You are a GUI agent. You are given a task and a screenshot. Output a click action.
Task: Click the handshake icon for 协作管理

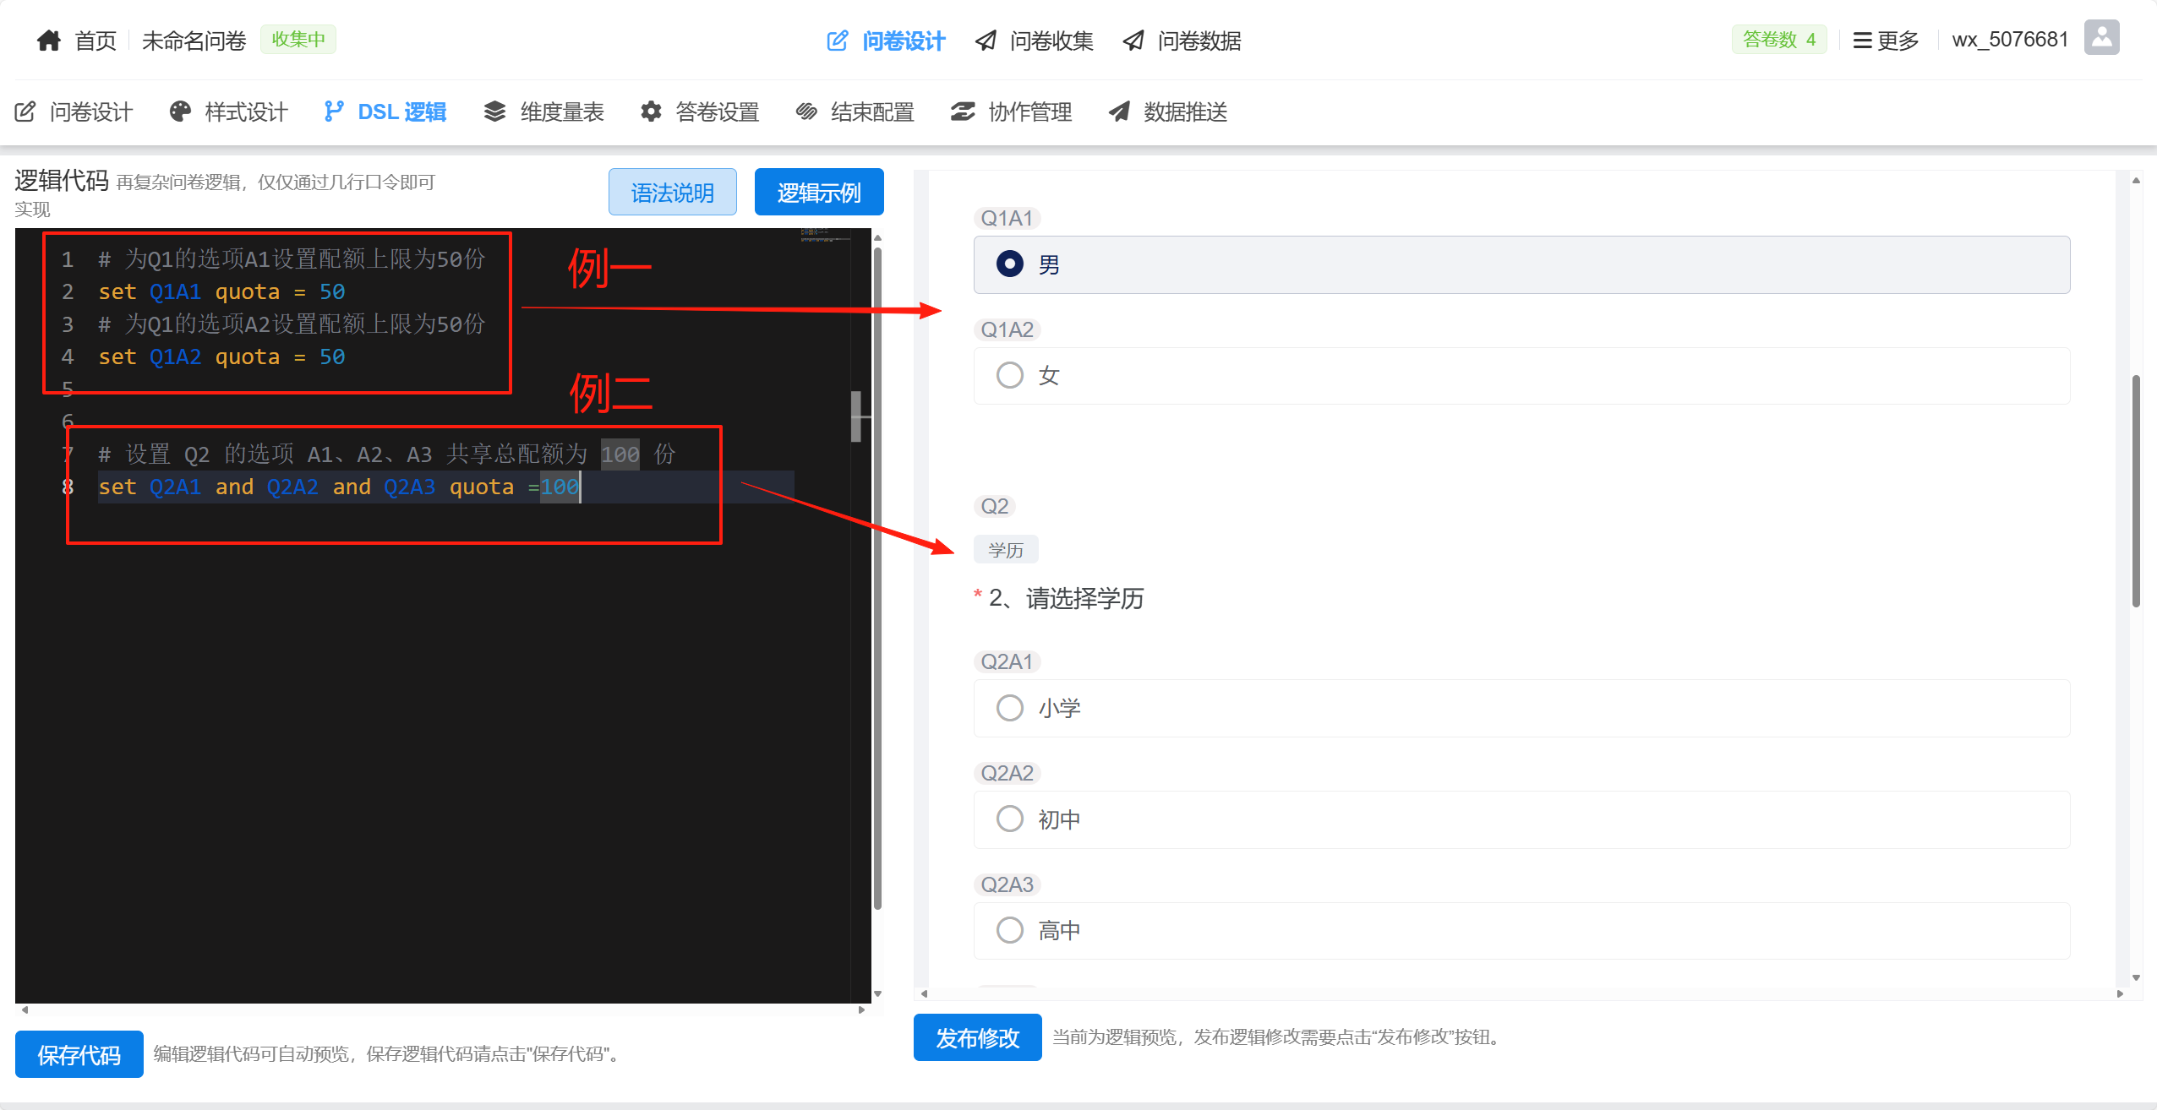pos(963,112)
